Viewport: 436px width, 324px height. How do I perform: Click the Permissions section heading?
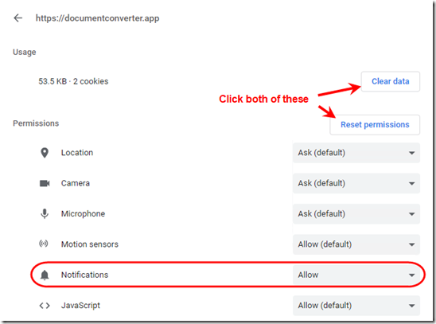(x=36, y=123)
